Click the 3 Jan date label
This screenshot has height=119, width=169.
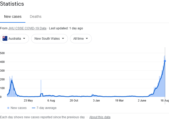point(96,100)
